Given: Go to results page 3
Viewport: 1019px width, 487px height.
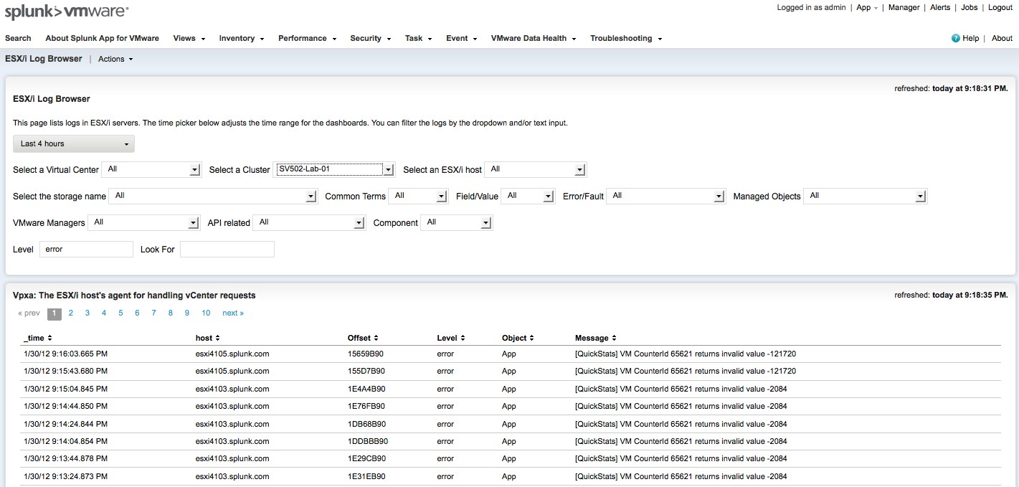Looking at the screenshot, I should (87, 313).
